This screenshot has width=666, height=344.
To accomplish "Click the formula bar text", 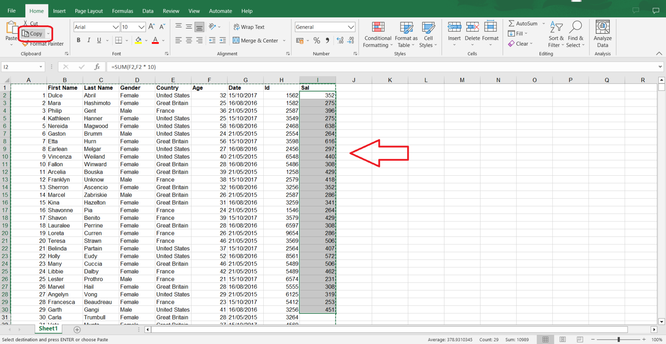I will 134,67.
